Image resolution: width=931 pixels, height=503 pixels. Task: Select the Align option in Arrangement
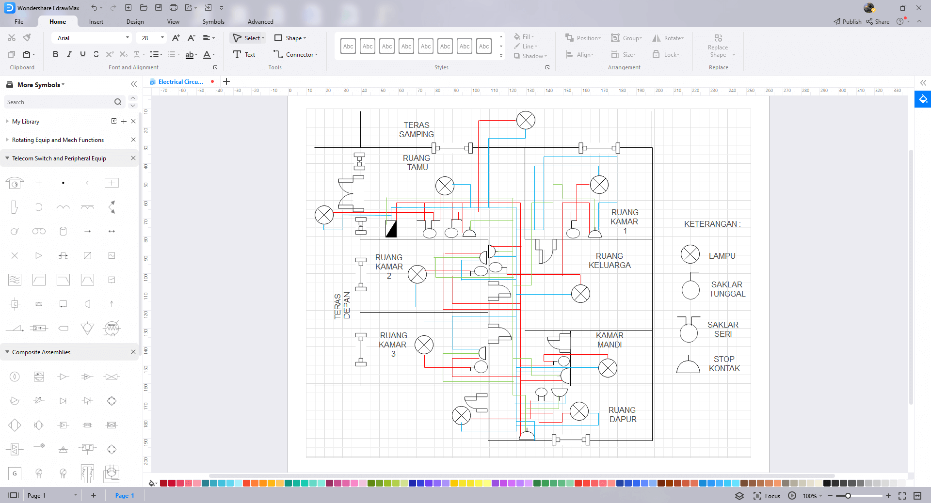pos(579,54)
